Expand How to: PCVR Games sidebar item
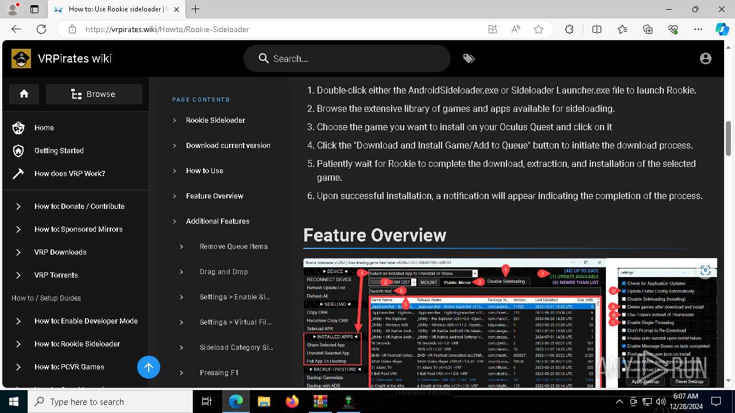Image resolution: width=735 pixels, height=413 pixels. coord(69,367)
